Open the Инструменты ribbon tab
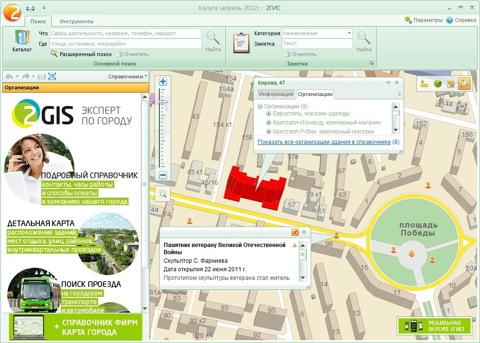 (x=76, y=21)
